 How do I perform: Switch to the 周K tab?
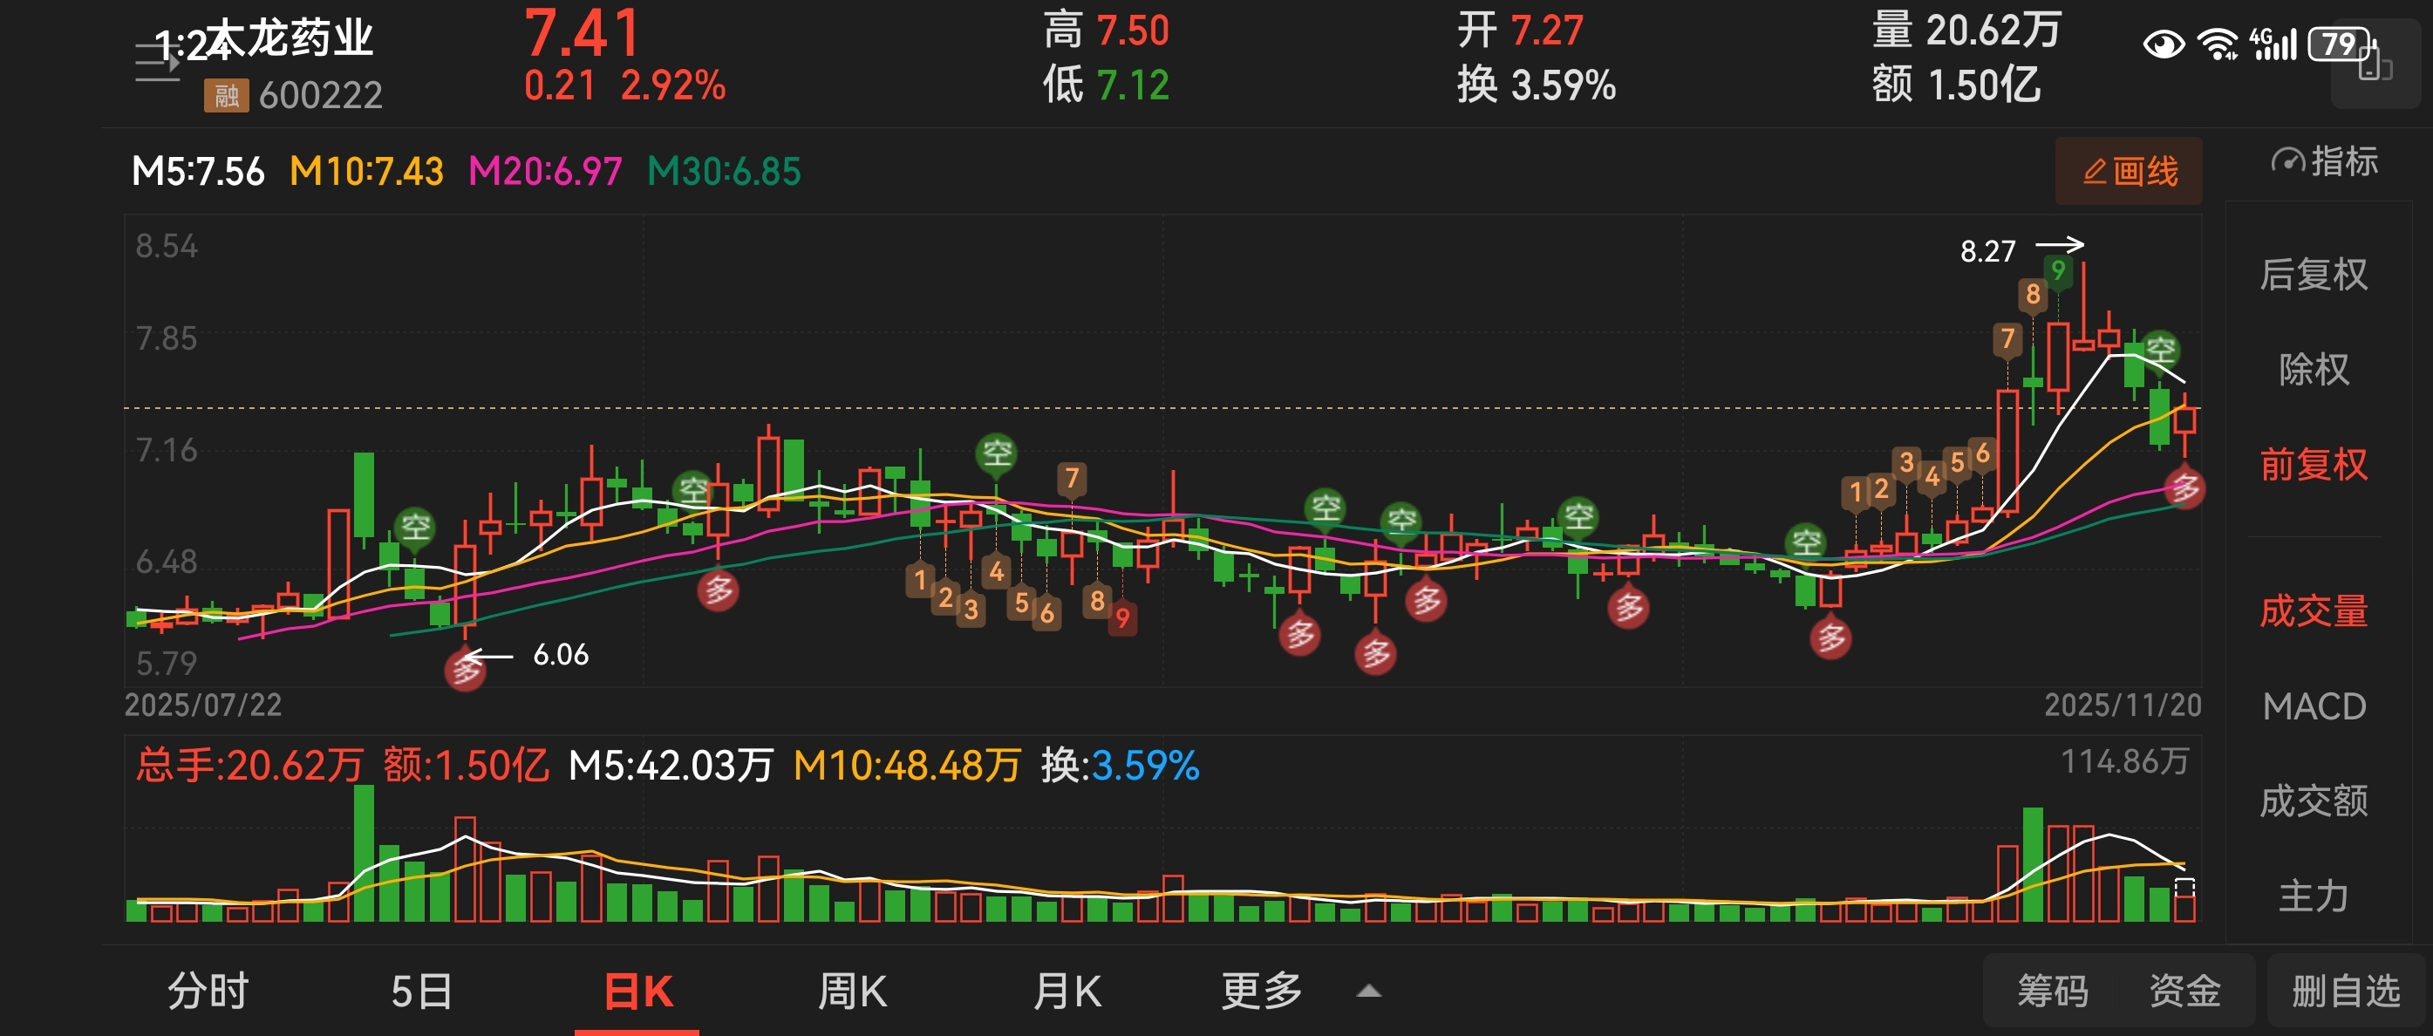[851, 992]
